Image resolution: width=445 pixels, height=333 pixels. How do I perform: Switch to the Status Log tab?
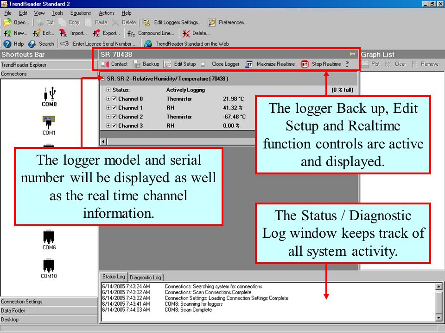[114, 277]
